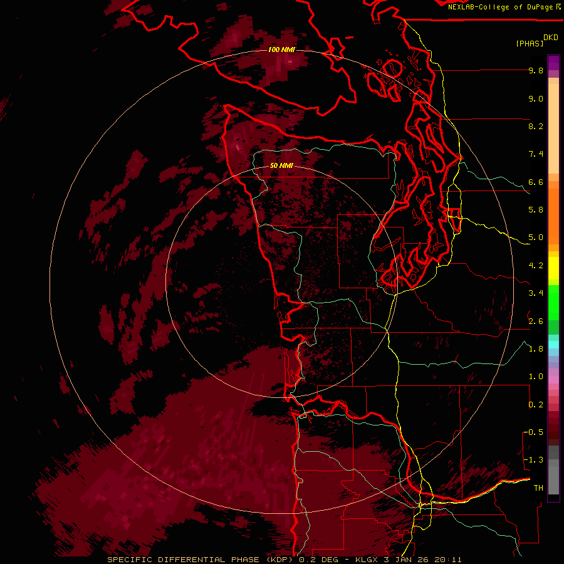Click the bright green segment of the color bar
Screen dimensions: 564x564
click(x=553, y=302)
